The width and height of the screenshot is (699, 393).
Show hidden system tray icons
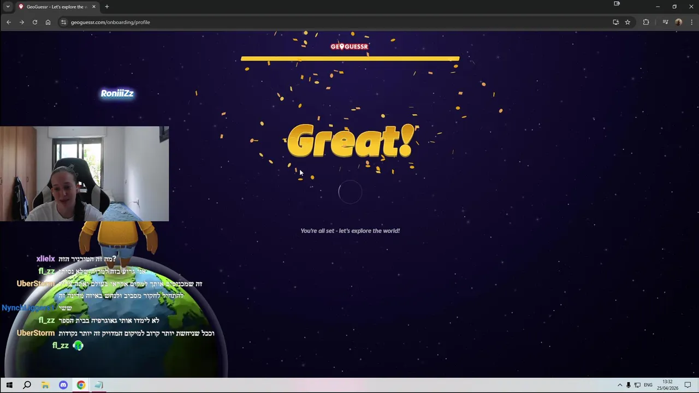pos(620,385)
